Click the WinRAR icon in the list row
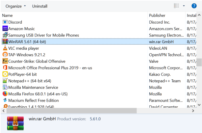 pyautogui.click(x=5, y=42)
